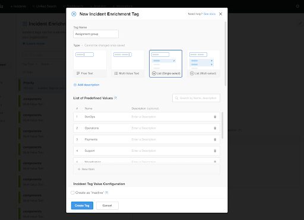Select the List (Single-select) tag type
Viewport: 304px width, 220px height.
tap(166, 63)
